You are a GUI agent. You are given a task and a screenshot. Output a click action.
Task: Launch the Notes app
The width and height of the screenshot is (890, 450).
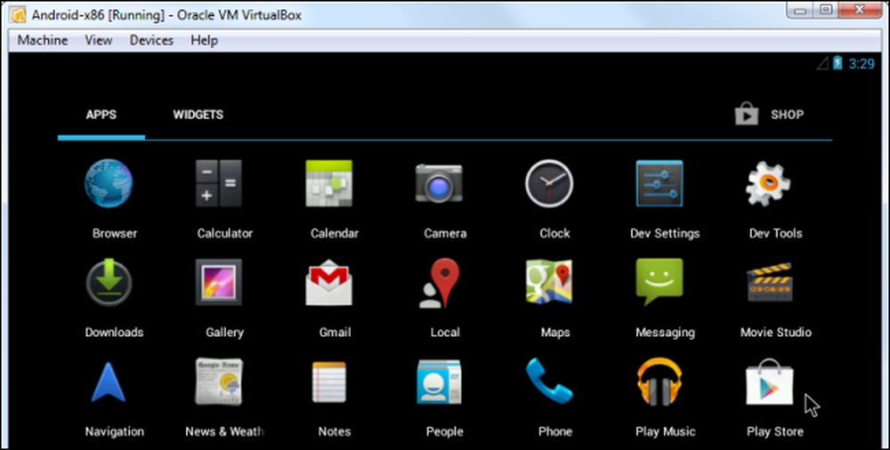[x=328, y=382]
